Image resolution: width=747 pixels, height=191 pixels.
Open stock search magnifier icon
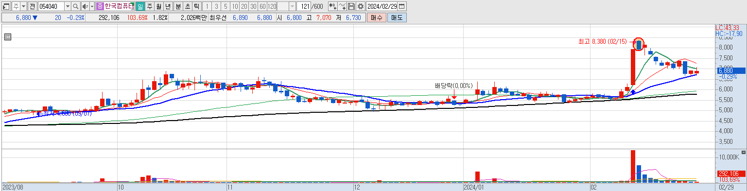(x=76, y=7)
